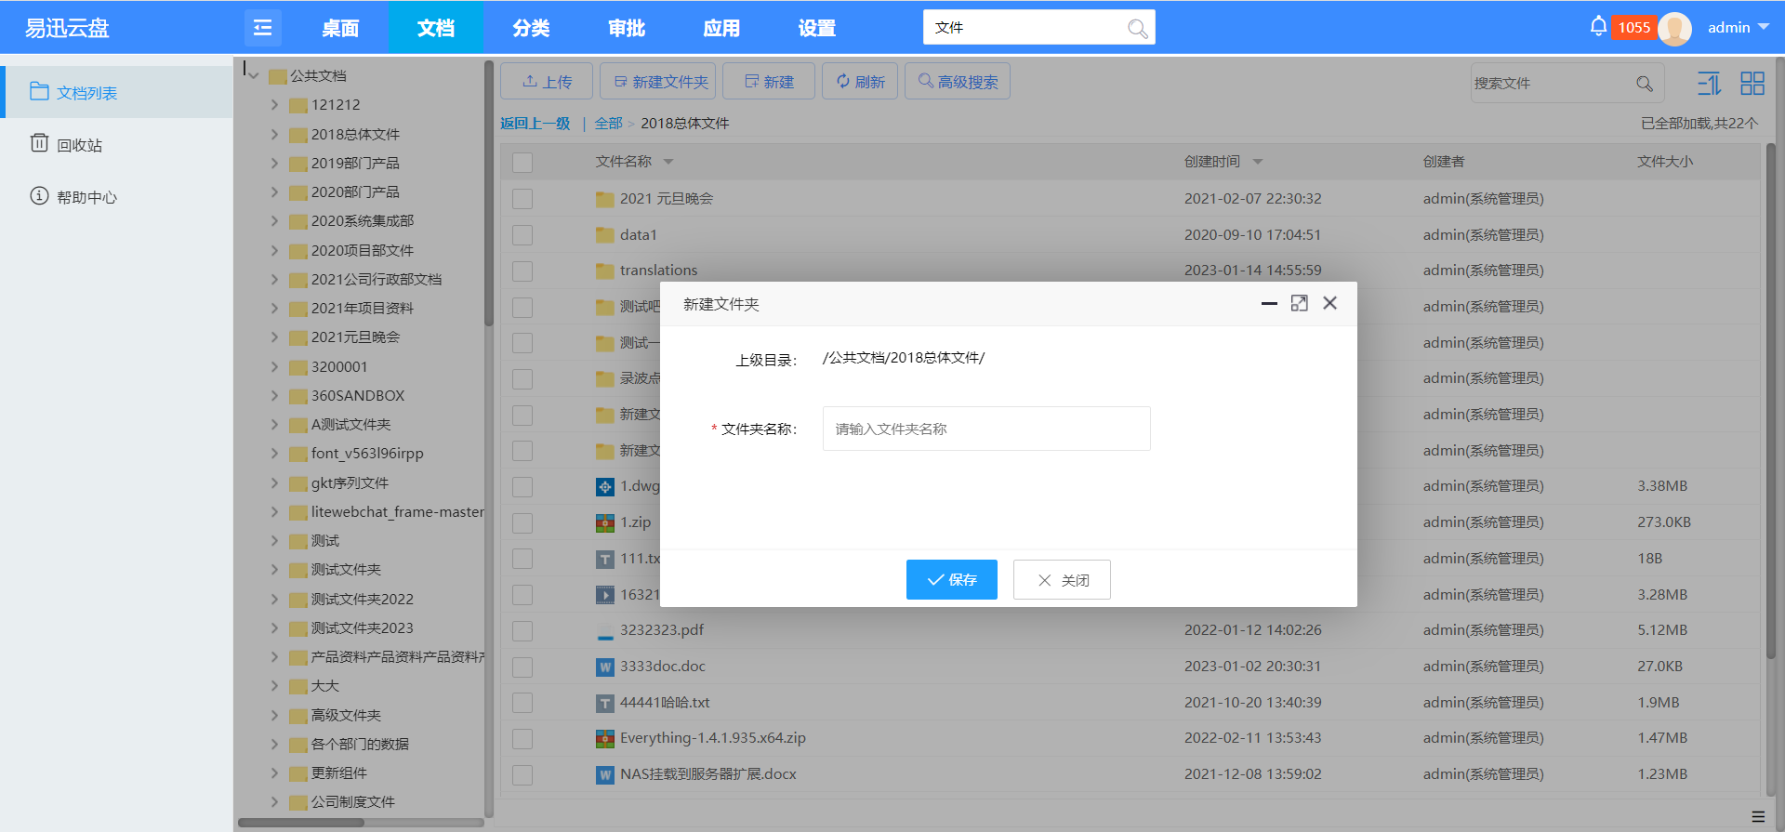Click the 44441哈哈.txt text file icon
The width and height of the screenshot is (1785, 832).
605,704
